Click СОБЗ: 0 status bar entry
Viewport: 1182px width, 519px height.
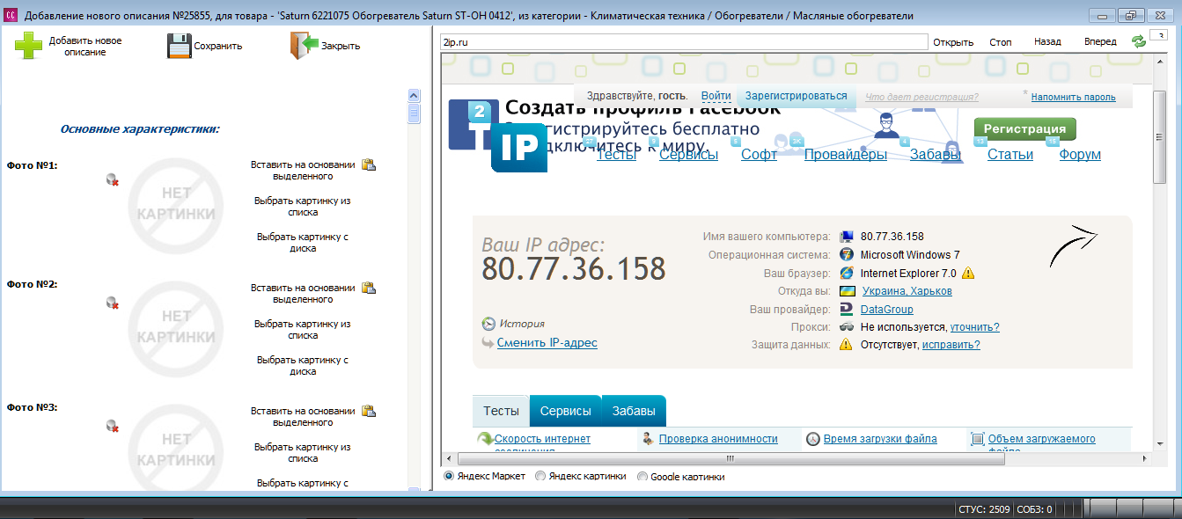1034,509
